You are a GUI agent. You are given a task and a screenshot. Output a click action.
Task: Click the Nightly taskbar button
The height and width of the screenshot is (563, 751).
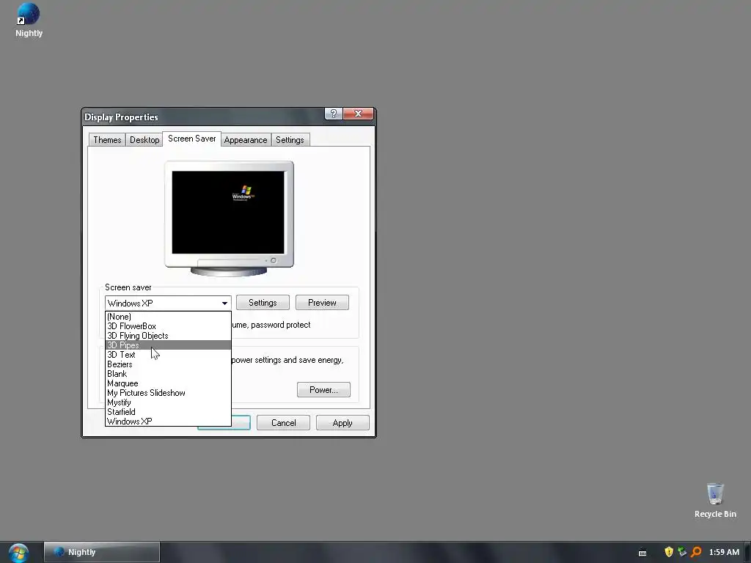click(102, 552)
